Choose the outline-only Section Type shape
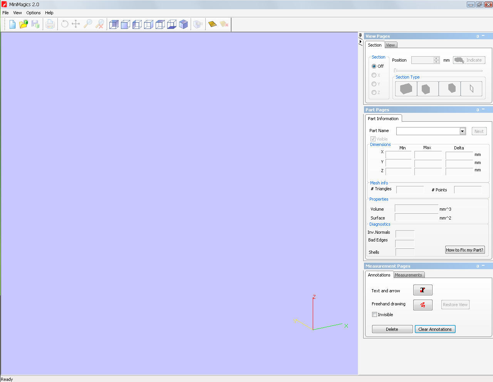Screen dimensions: 493x382 pyautogui.click(x=471, y=89)
